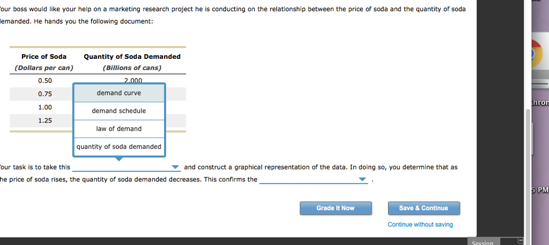Click the 0.75 price row
The height and width of the screenshot is (245, 549).
45,94
